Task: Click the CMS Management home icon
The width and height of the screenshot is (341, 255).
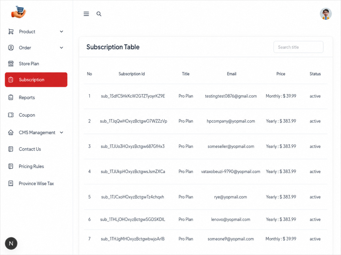Action: (11, 133)
